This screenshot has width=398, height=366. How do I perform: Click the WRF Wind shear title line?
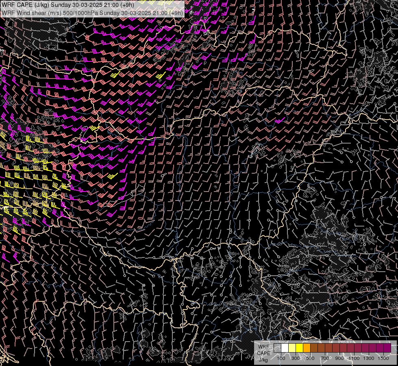point(92,13)
